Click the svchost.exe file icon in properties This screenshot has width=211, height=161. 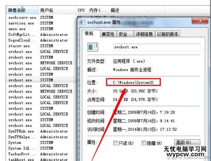pyautogui.click(x=93, y=47)
